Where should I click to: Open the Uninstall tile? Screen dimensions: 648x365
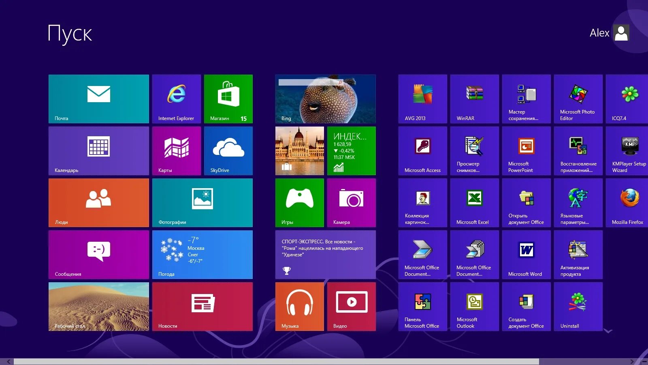tap(578, 307)
